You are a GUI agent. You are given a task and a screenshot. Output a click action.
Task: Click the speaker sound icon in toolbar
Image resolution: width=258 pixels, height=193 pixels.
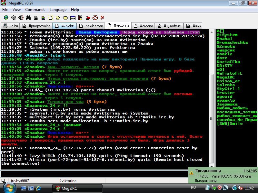(21, 18)
